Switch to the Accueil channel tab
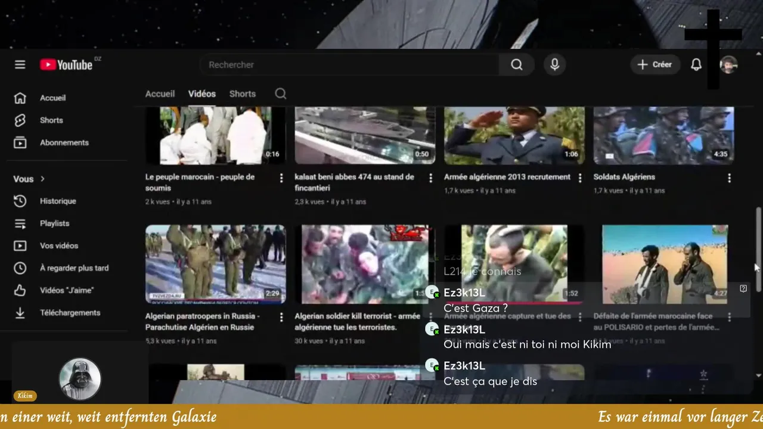Image resolution: width=763 pixels, height=429 pixels. 160,94
